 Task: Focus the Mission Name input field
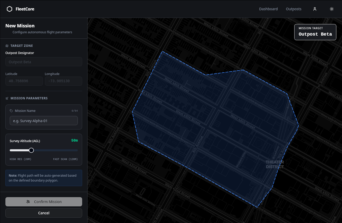44,120
